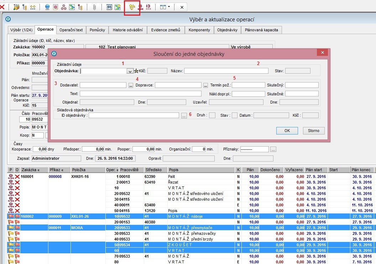The width and height of the screenshot is (376, 264).
Task: Click the browse button next to Dopravce
Action: [x=205, y=85]
